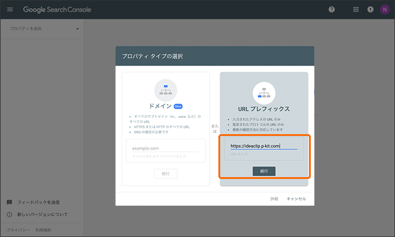
Task: Focus the example.com domain input field
Action: 166,148
